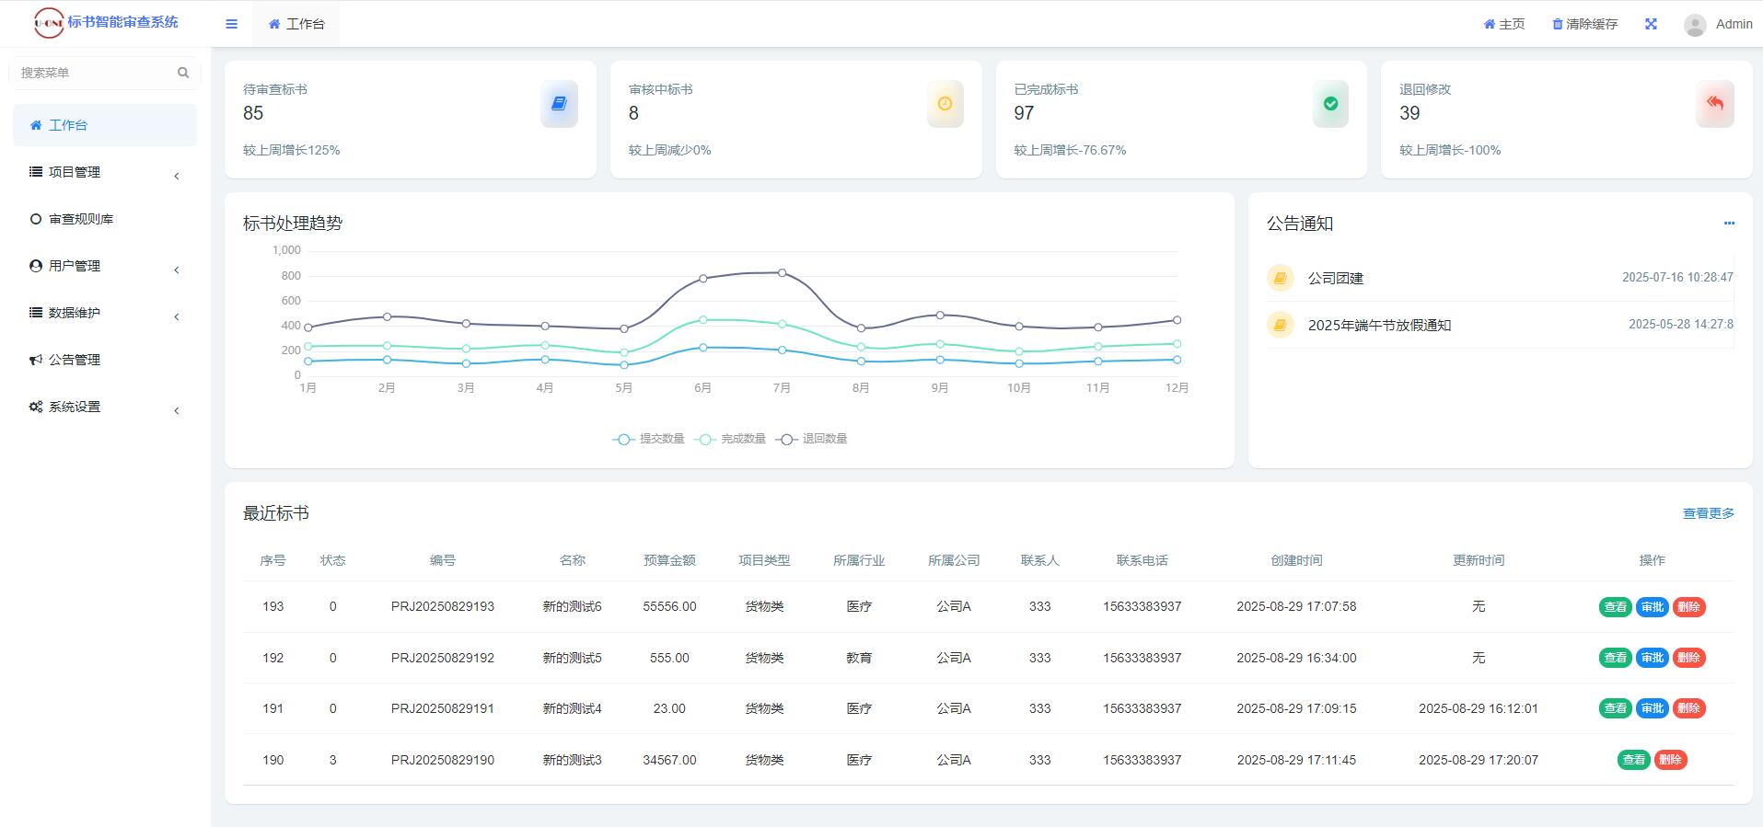Click the 主页 link in header

1504,24
